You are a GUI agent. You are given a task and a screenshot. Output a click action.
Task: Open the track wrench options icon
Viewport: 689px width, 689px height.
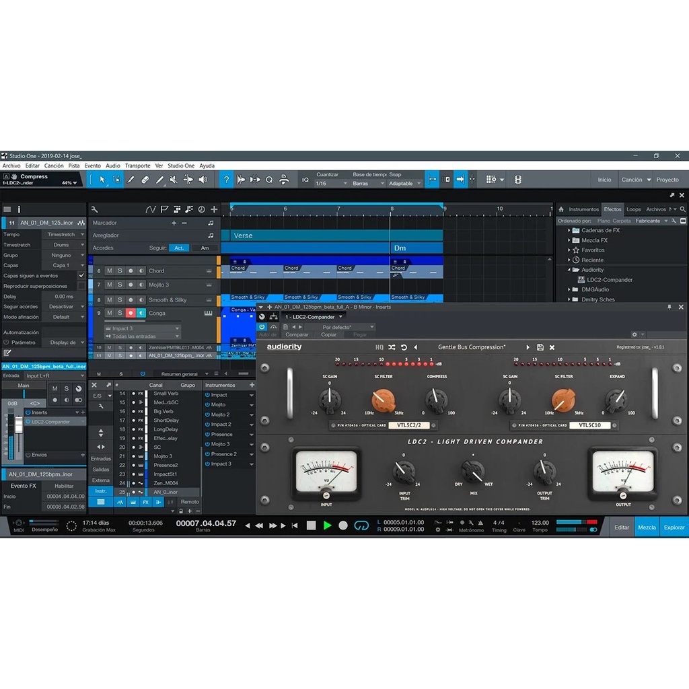94,210
